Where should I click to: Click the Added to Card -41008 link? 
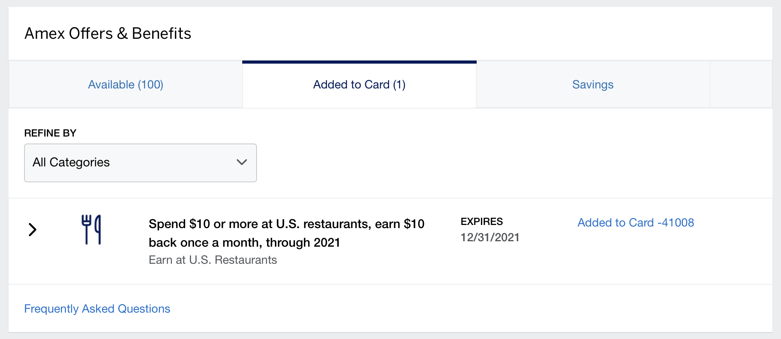tap(635, 223)
